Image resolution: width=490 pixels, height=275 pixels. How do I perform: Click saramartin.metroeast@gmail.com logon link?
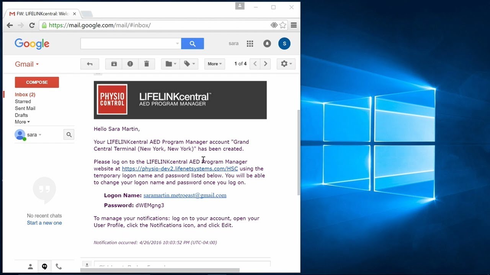pyautogui.click(x=185, y=195)
